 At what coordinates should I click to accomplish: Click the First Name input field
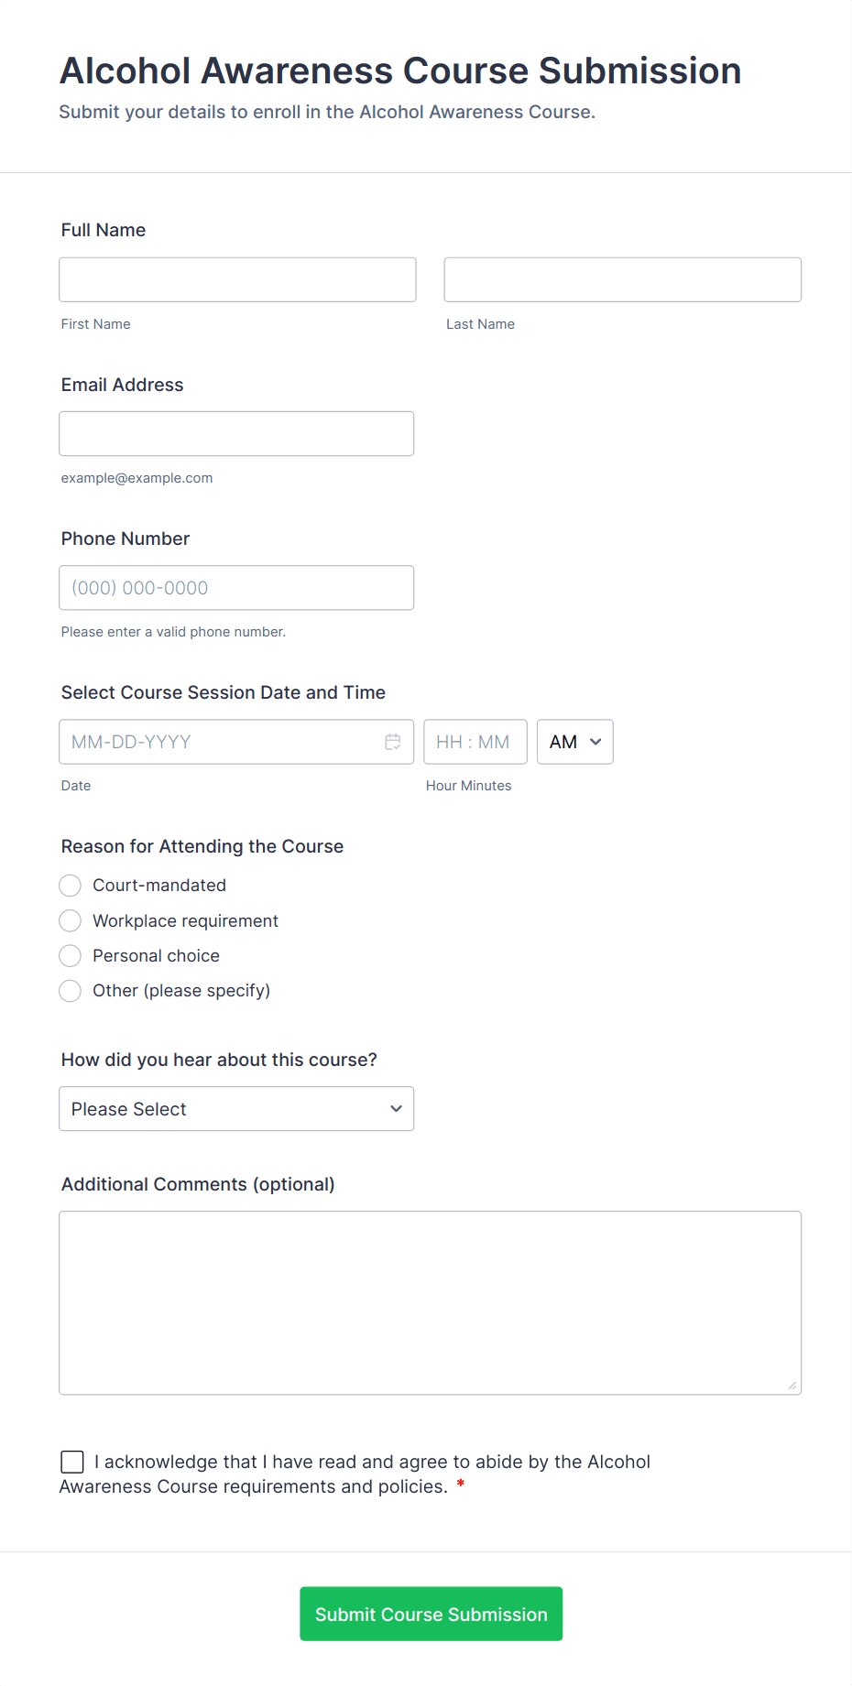click(236, 279)
